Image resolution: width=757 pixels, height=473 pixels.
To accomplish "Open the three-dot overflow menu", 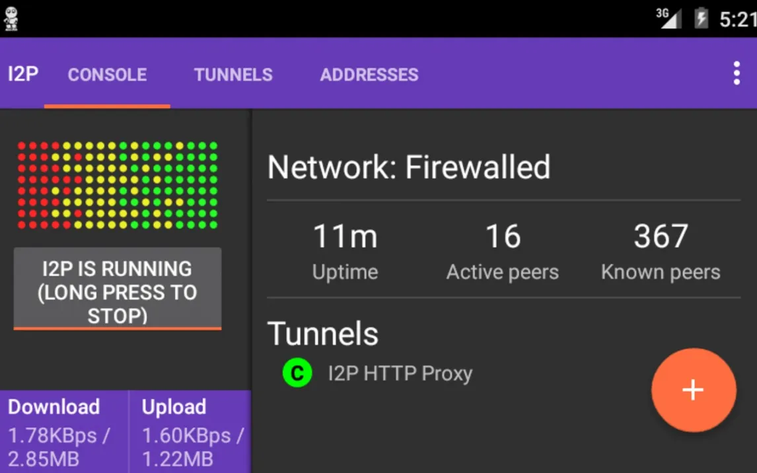I will (x=737, y=74).
